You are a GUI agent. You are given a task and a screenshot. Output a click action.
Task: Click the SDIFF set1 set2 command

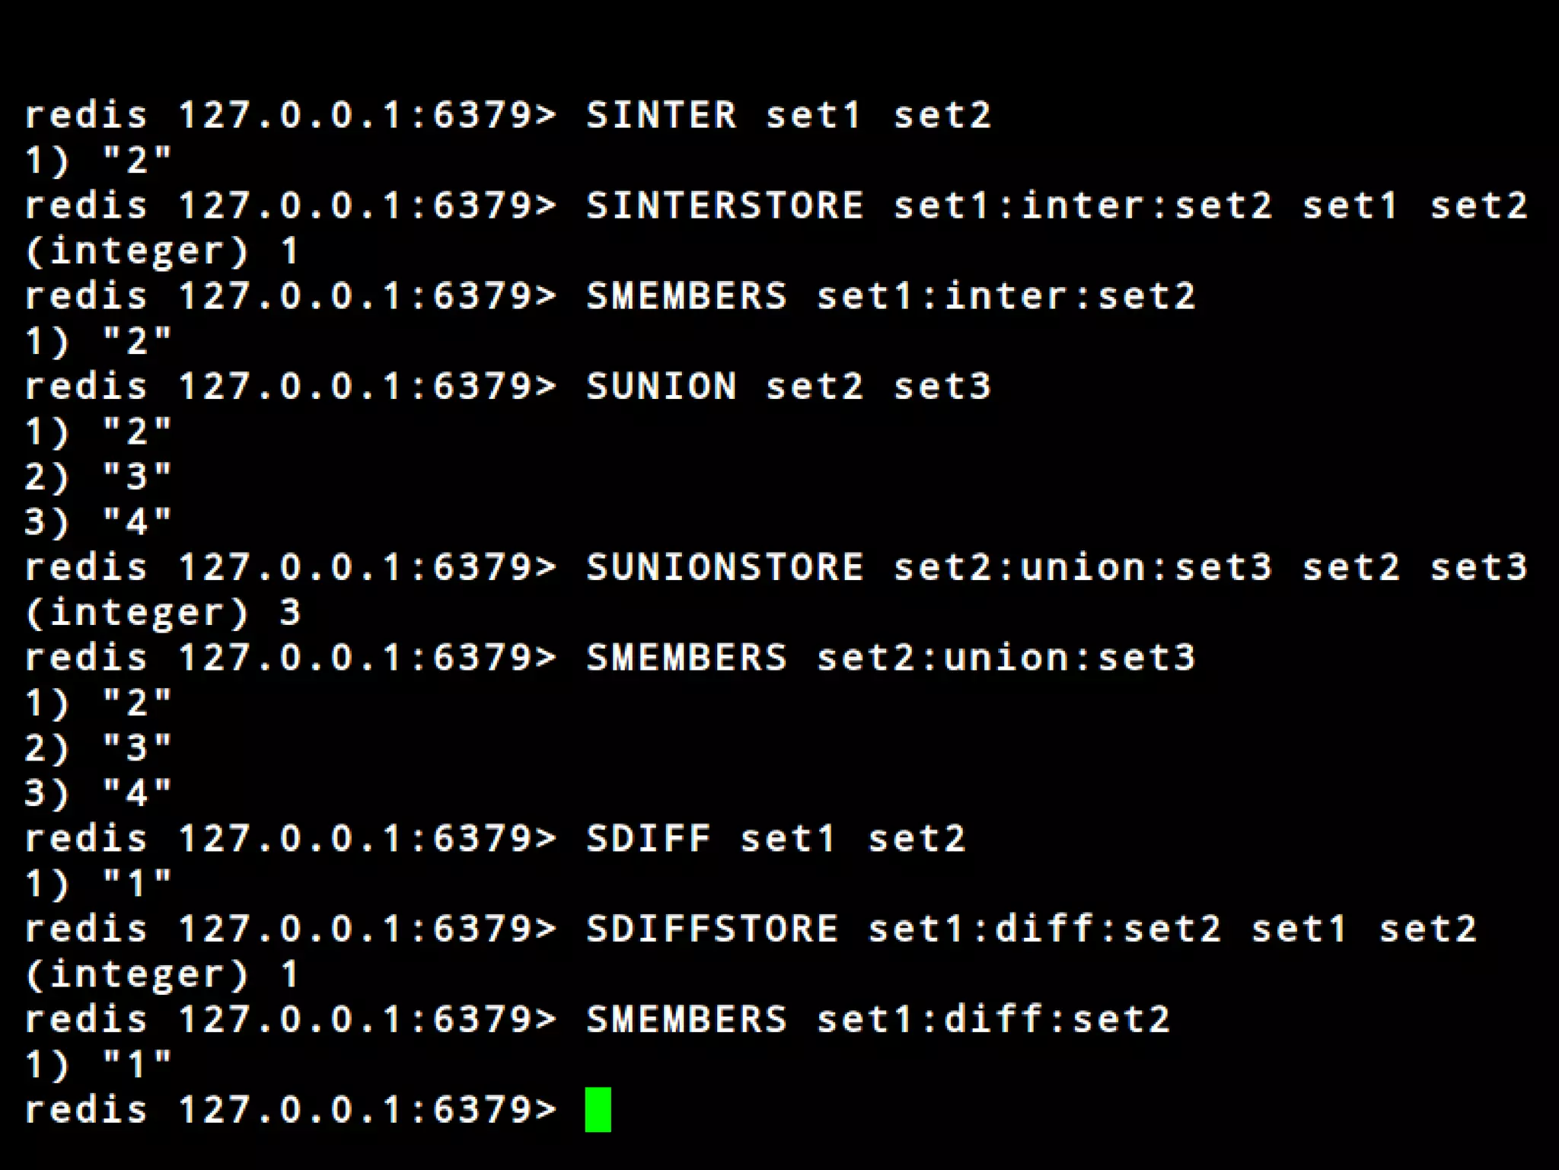coord(775,839)
